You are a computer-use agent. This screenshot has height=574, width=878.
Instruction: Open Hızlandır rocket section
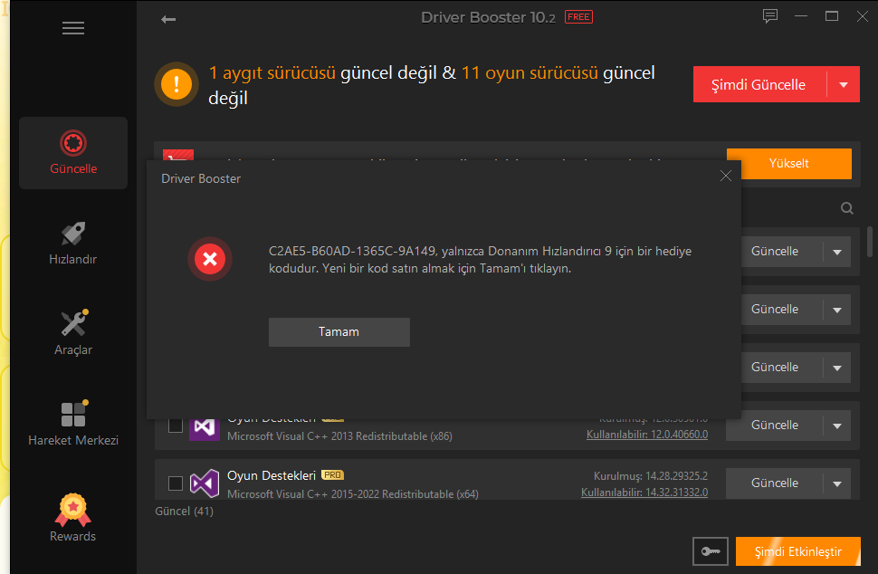[73, 243]
